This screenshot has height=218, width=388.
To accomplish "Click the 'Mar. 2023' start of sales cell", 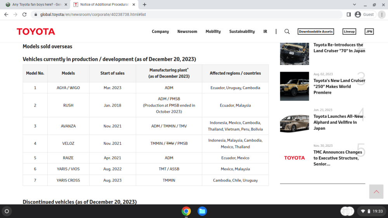I will click(113, 88).
